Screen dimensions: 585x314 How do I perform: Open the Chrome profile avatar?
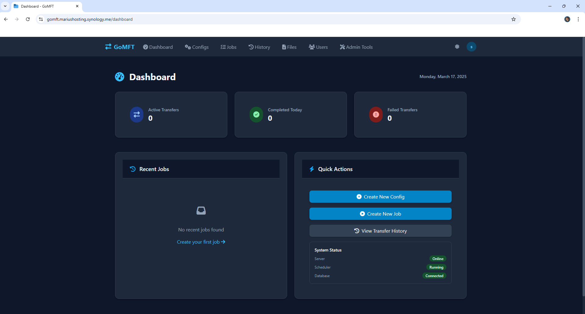tap(567, 19)
